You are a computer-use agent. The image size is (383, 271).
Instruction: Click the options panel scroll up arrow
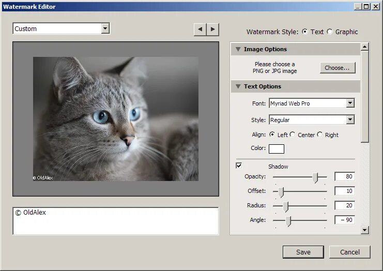coord(365,47)
